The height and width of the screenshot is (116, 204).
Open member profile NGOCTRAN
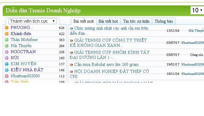pos(23,52)
